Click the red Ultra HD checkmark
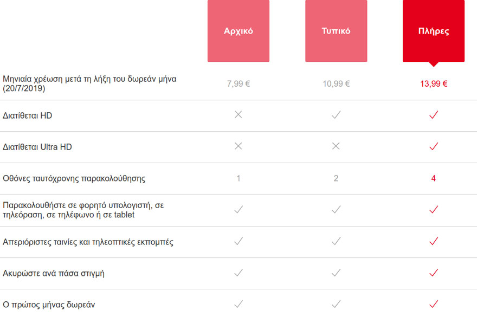This screenshot has height=317, width=477. (434, 146)
